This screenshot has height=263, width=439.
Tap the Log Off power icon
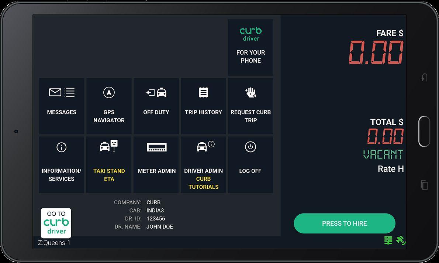click(x=250, y=147)
